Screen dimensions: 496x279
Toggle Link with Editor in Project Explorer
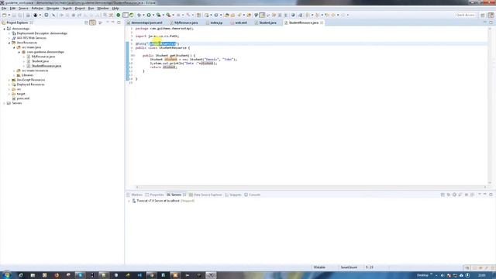click(92, 22)
